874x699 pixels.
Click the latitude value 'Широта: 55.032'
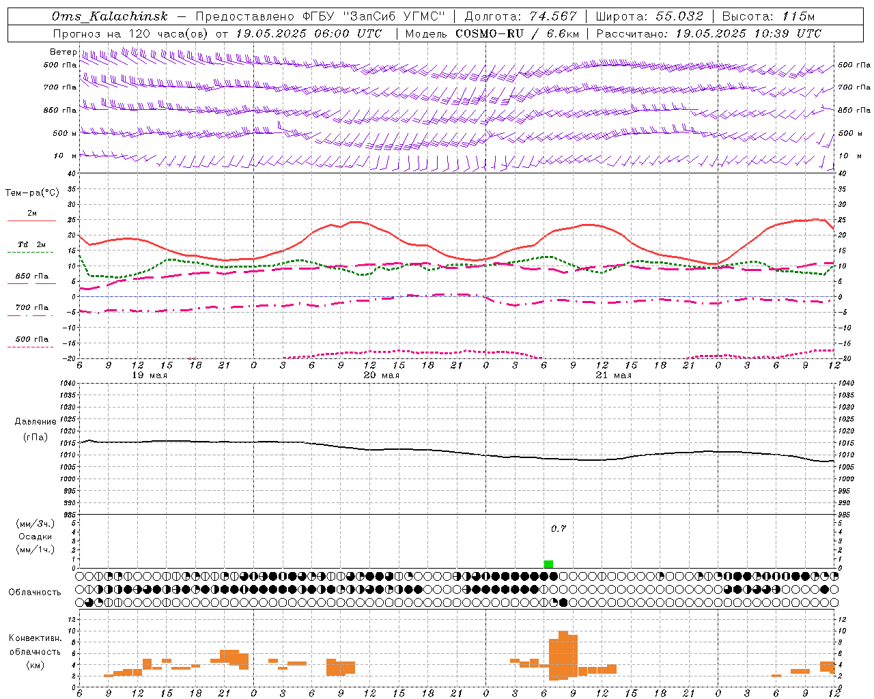tap(649, 16)
